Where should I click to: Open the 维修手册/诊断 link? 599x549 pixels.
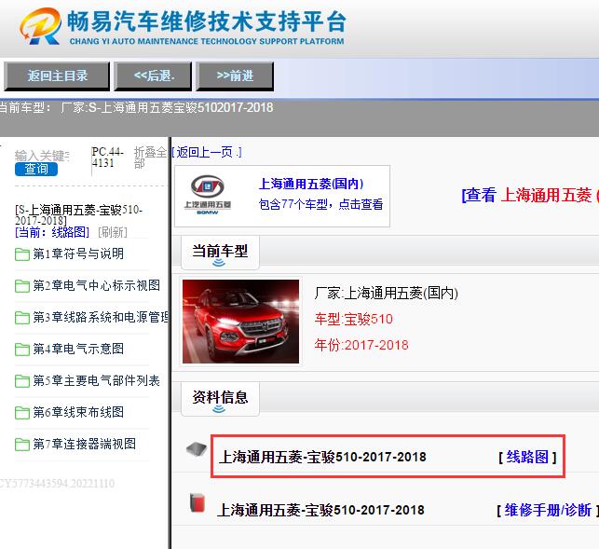pyautogui.click(x=548, y=510)
